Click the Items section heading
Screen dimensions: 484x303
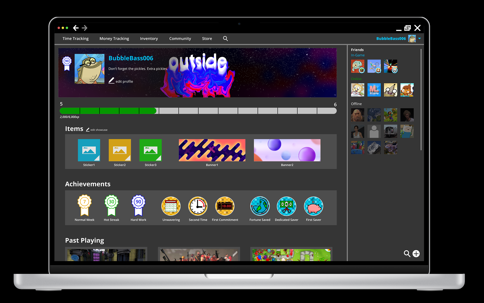click(74, 129)
